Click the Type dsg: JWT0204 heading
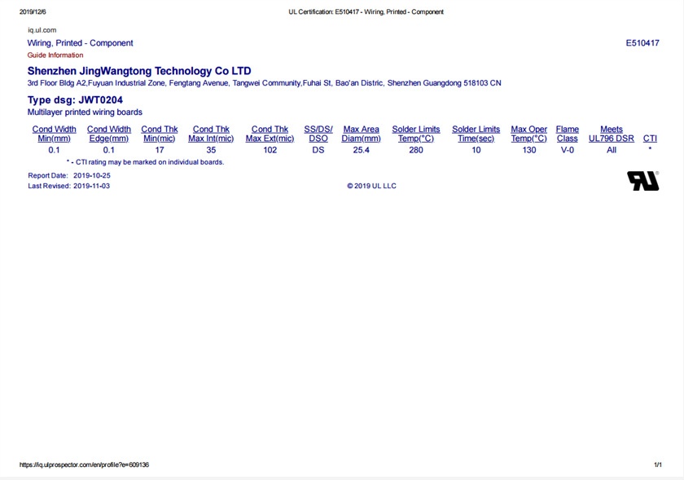 coord(75,100)
